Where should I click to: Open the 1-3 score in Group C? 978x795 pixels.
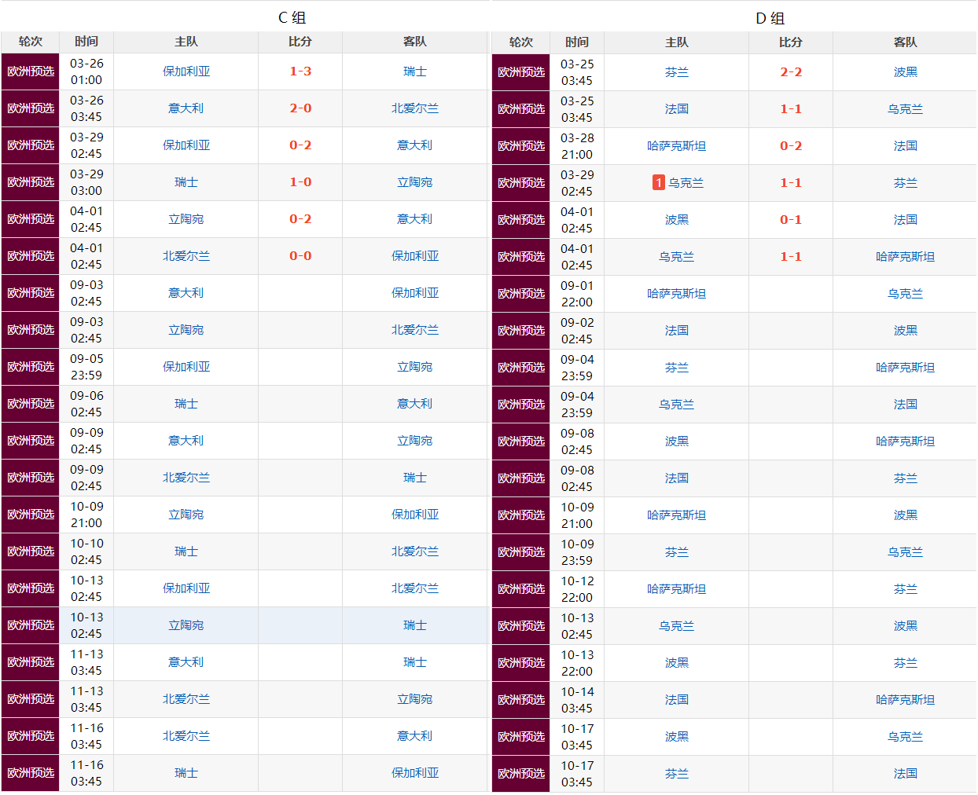pos(300,71)
